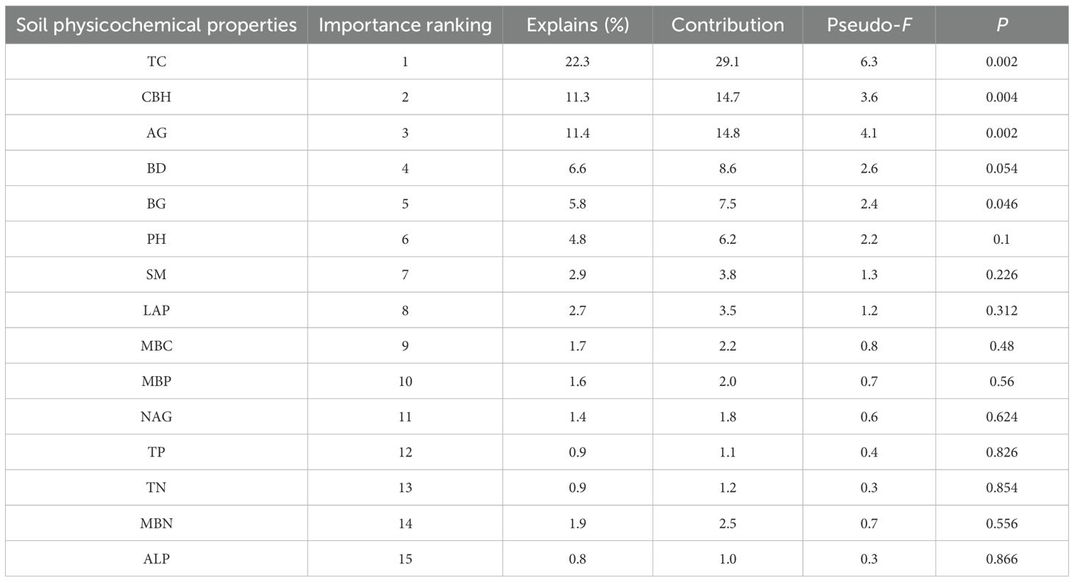Click the 'Soil physicochemical properties' column header
Image resolution: width=1074 pixels, height=582 pixels.
click(x=156, y=25)
